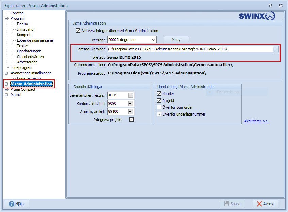Screen dimensions: 288x212
Task: Enable Överför som order
Action: (159, 107)
